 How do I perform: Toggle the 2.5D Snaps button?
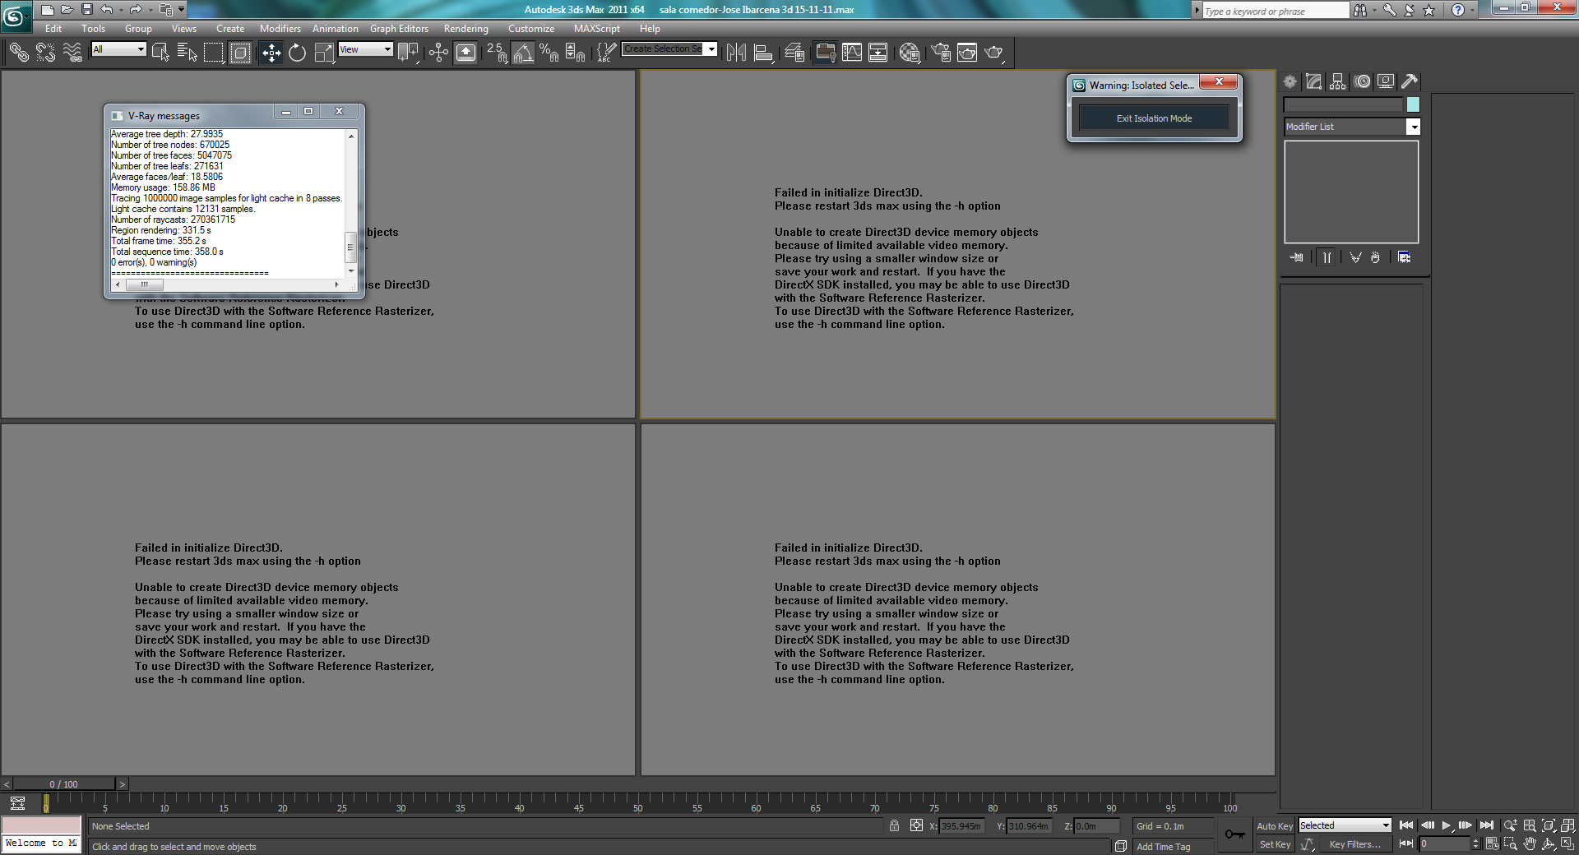[497, 53]
